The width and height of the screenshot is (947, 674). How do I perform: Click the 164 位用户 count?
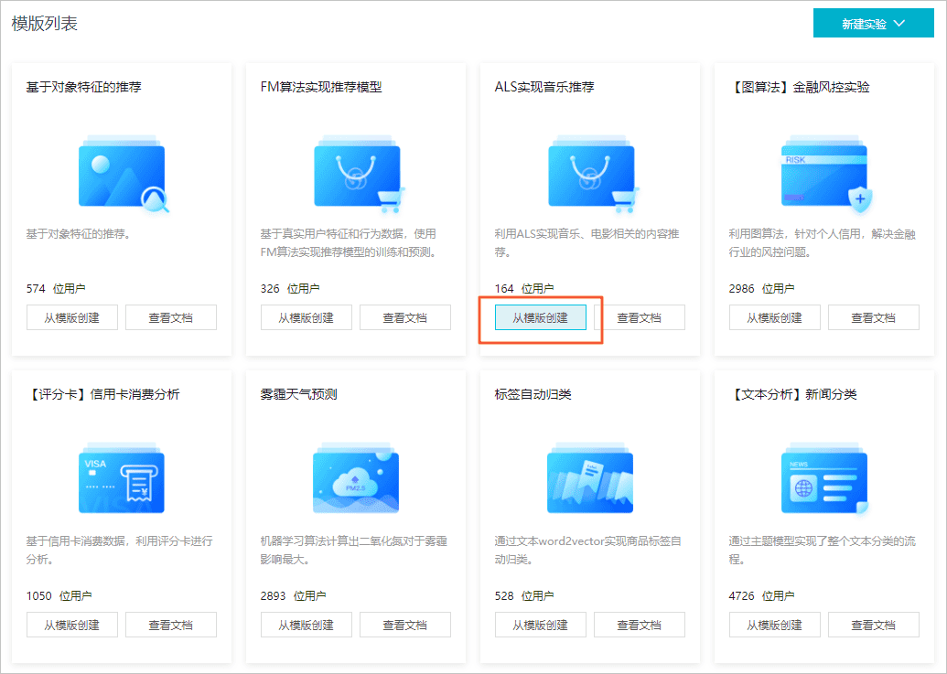[x=524, y=288]
